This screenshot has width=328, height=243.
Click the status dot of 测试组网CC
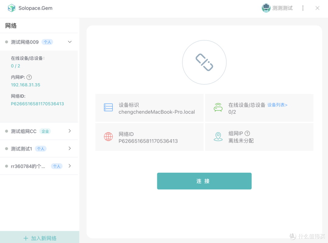pyautogui.click(x=6, y=131)
